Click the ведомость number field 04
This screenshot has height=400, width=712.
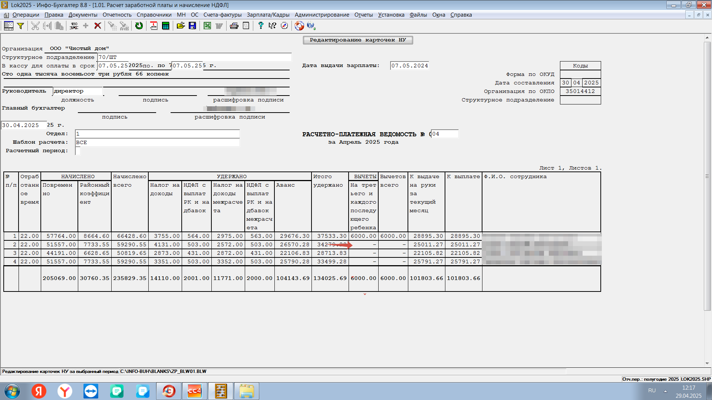tap(445, 134)
